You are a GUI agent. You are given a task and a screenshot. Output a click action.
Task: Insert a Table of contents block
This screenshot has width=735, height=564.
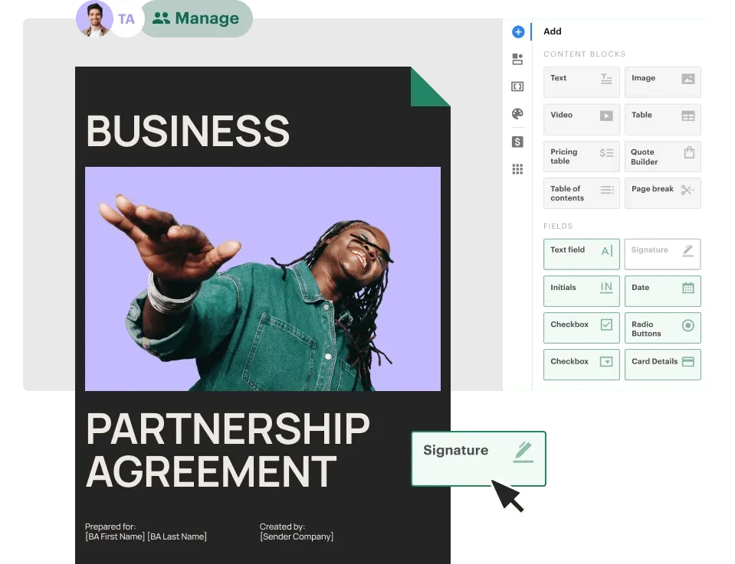tap(581, 193)
